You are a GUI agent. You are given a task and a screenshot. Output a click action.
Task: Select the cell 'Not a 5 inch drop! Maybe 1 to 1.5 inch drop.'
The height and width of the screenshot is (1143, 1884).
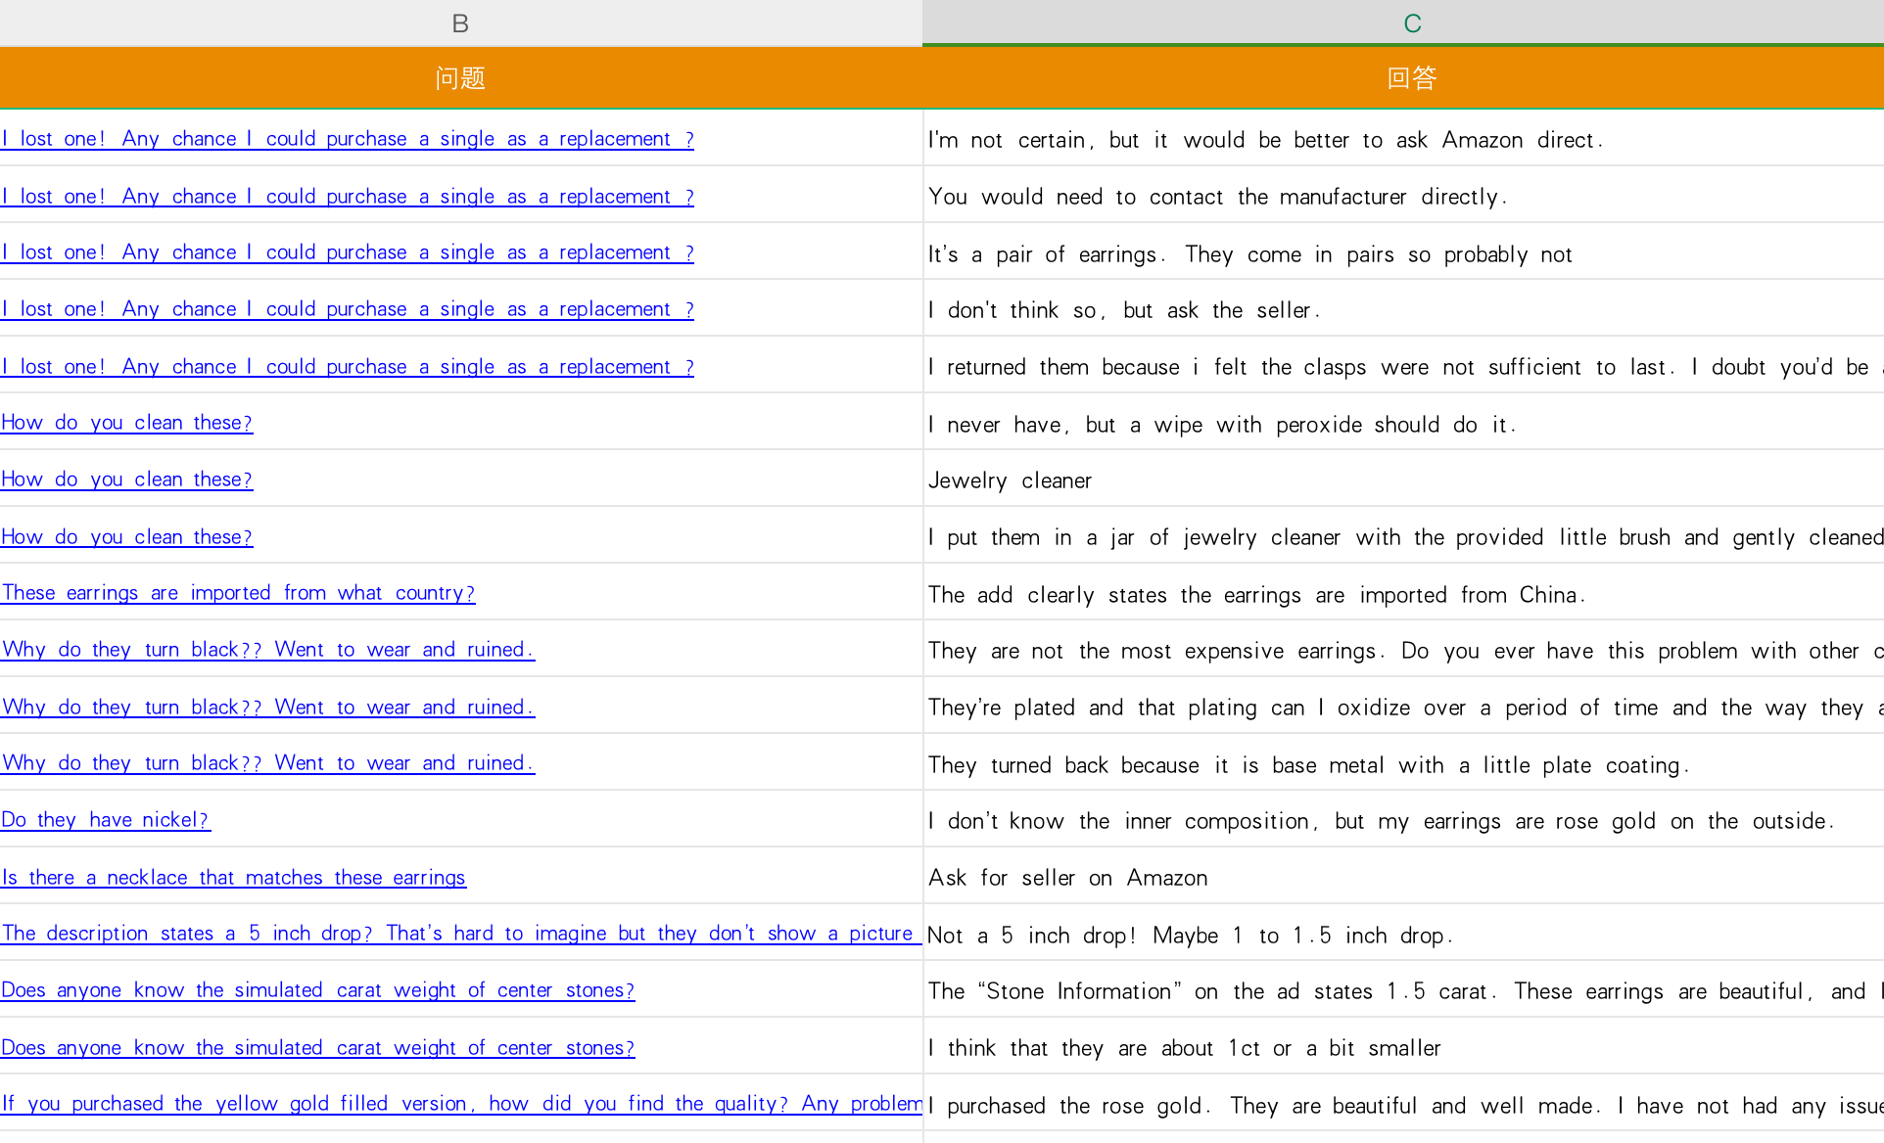1403,933
